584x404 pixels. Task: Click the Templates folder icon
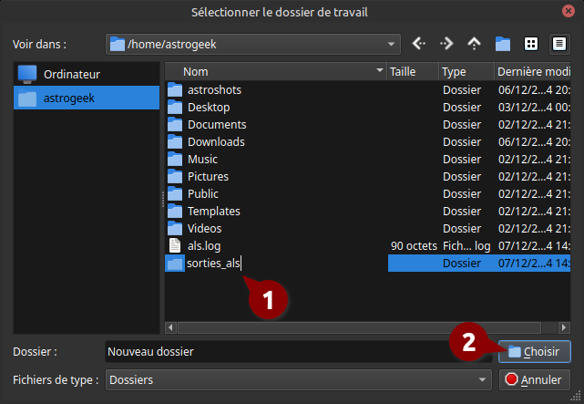click(x=175, y=212)
